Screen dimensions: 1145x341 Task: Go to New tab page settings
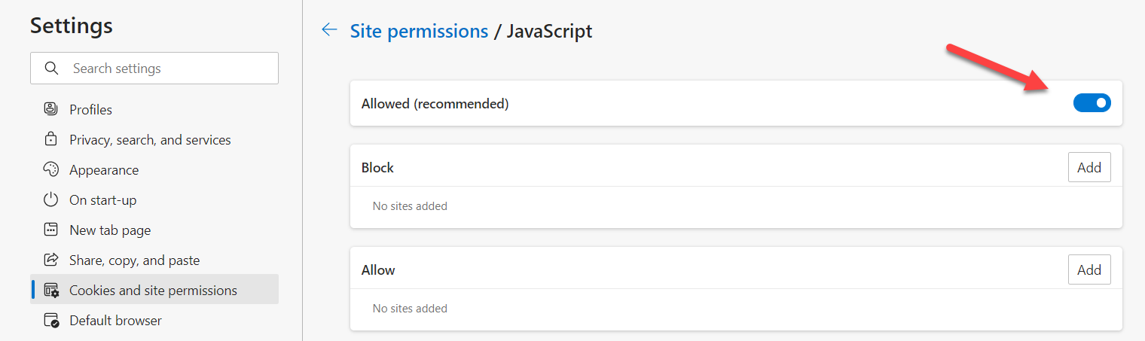(110, 230)
